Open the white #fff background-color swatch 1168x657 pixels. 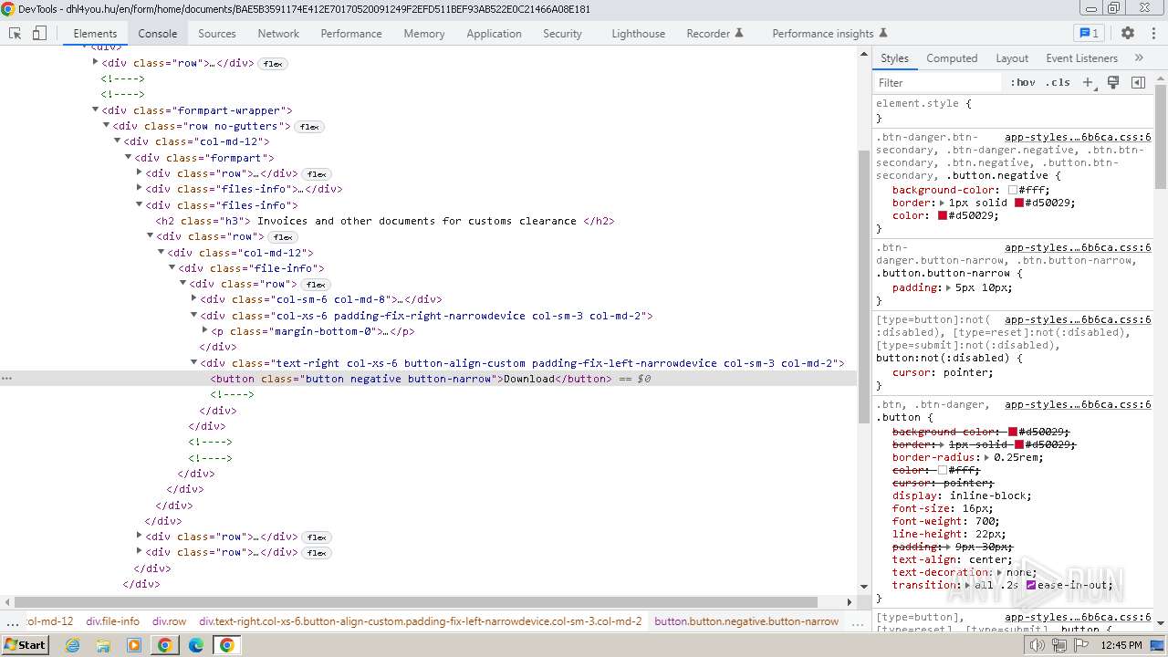(1013, 190)
